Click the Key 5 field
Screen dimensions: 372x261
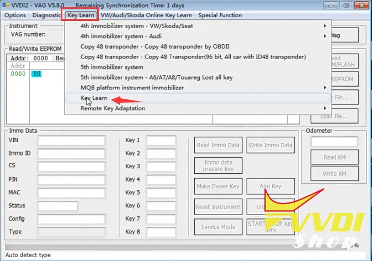coord(161,193)
